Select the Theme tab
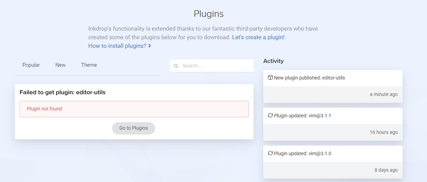 [x=89, y=65]
